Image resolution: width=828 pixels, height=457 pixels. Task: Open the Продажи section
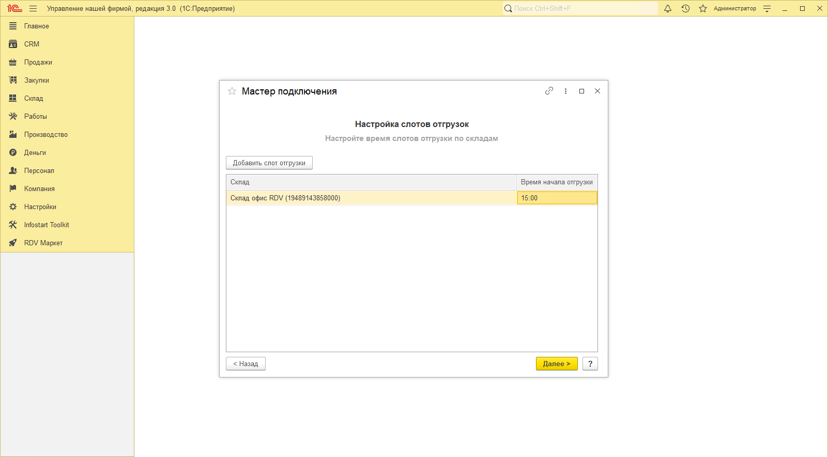point(67,62)
